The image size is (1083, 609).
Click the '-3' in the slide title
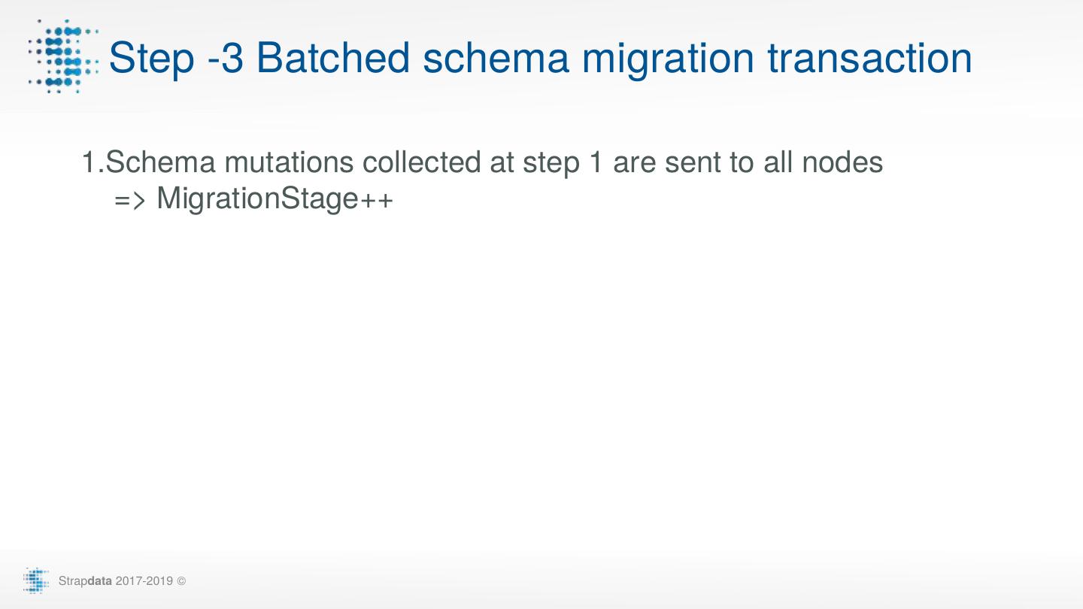pos(224,58)
